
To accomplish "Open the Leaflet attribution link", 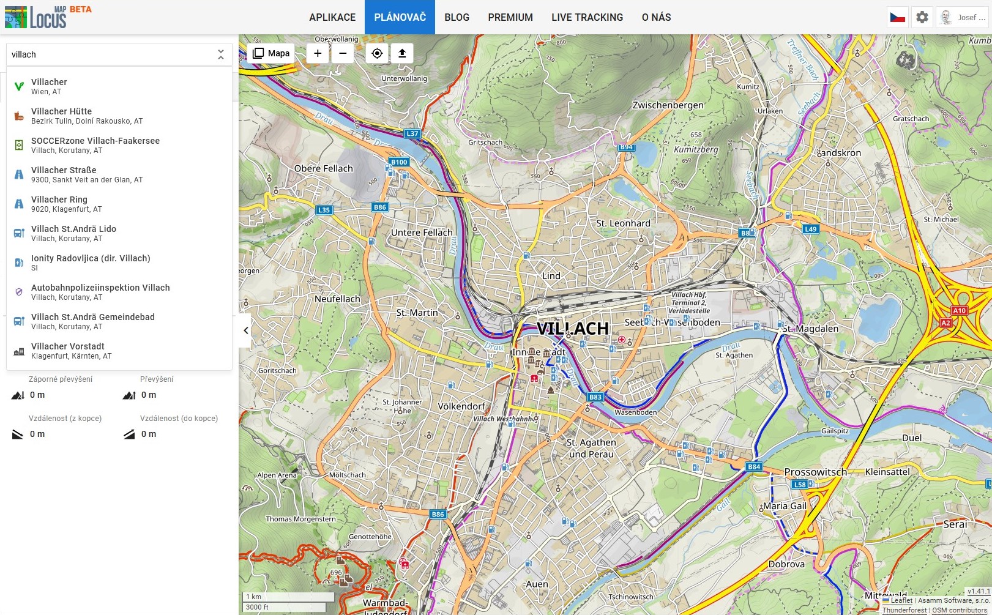I will pos(901,600).
